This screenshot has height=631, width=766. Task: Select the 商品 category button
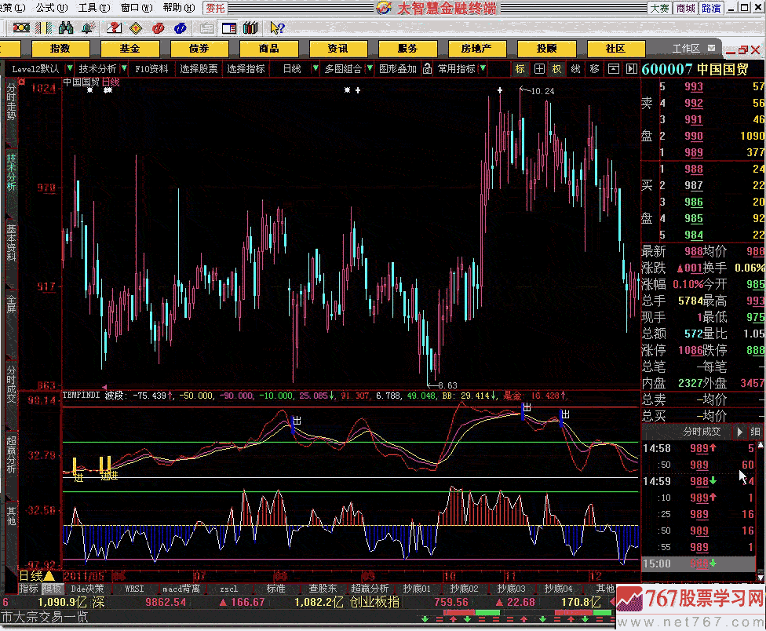pyautogui.click(x=268, y=49)
